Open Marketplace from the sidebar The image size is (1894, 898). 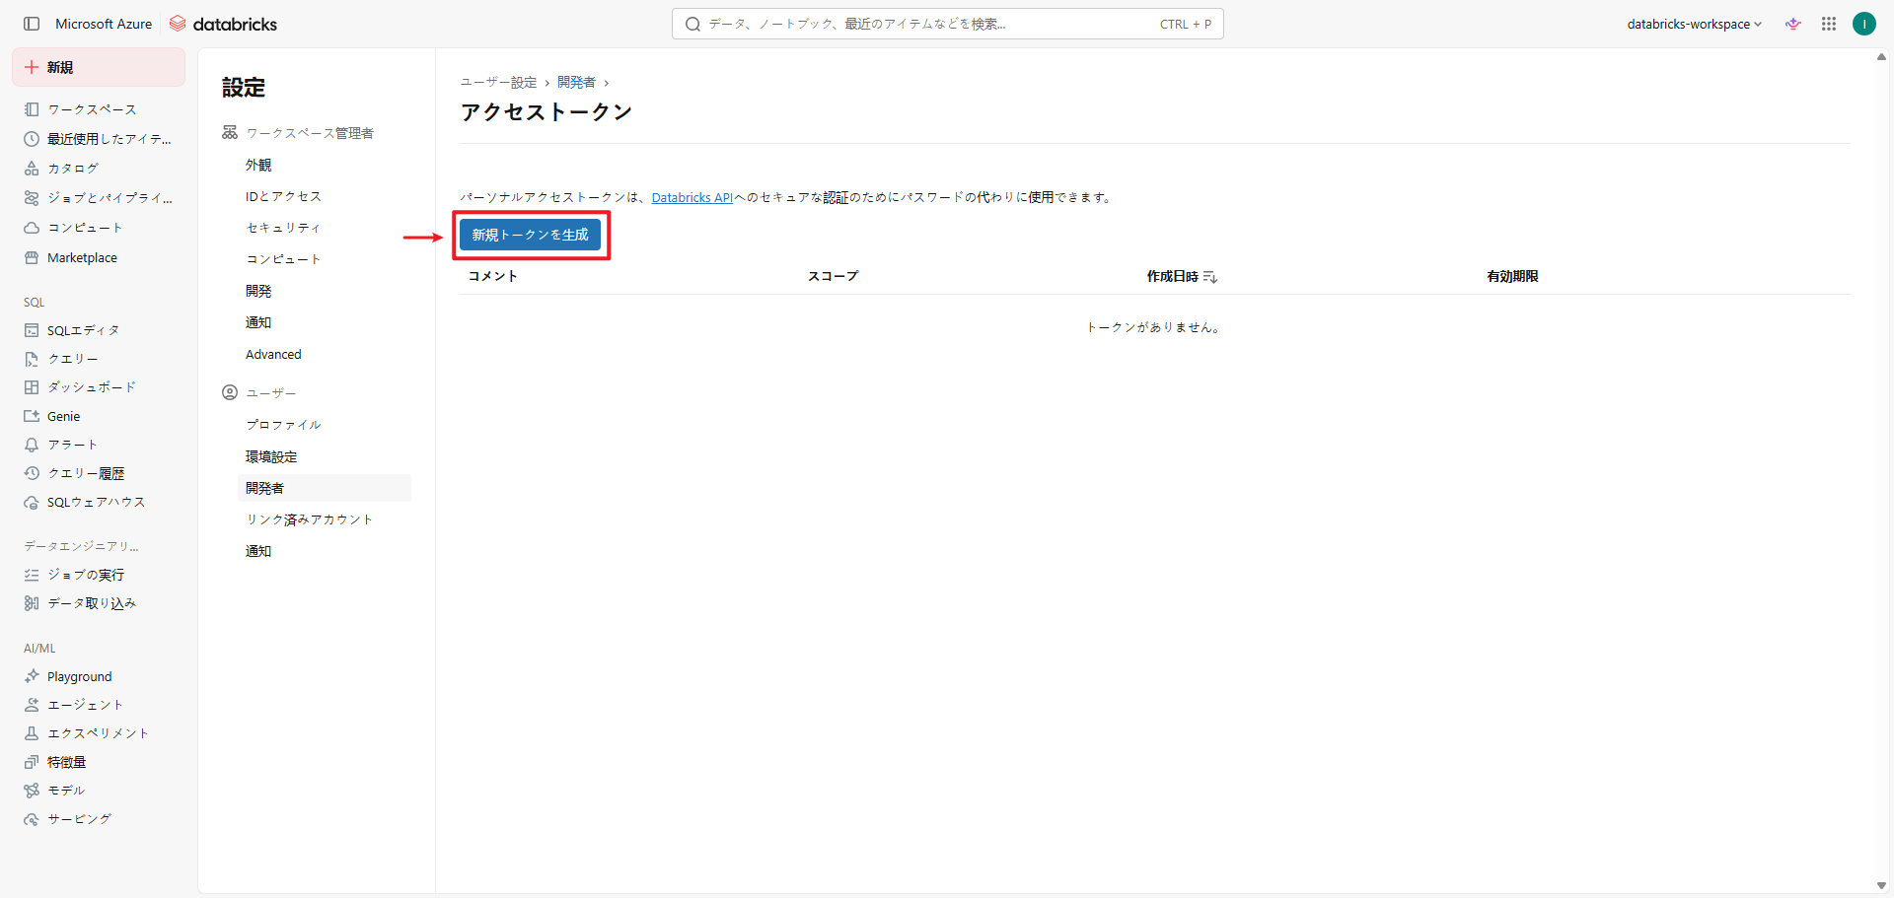pos(82,258)
